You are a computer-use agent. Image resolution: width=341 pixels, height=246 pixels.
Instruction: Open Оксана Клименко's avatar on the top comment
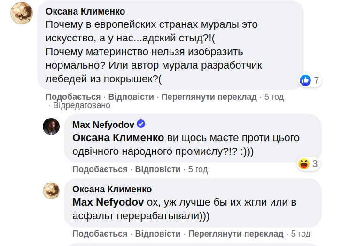click(22, 13)
